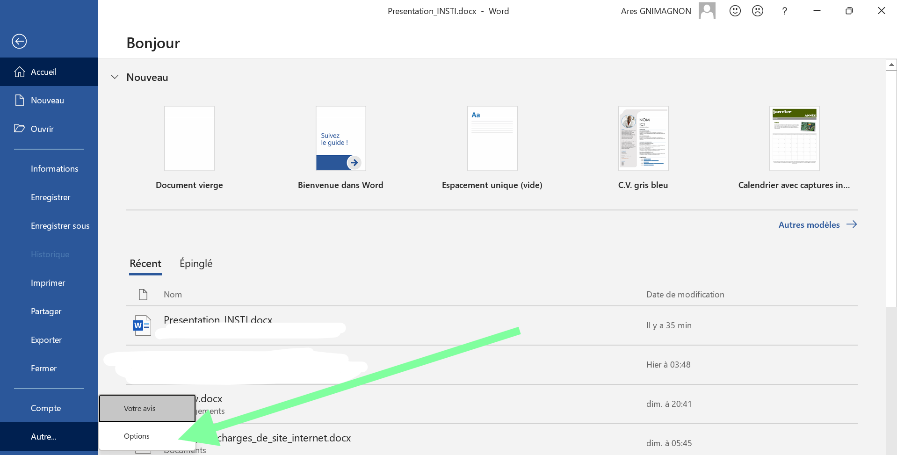Click the Ouvrir label in sidebar
897x455 pixels.
[42, 129]
